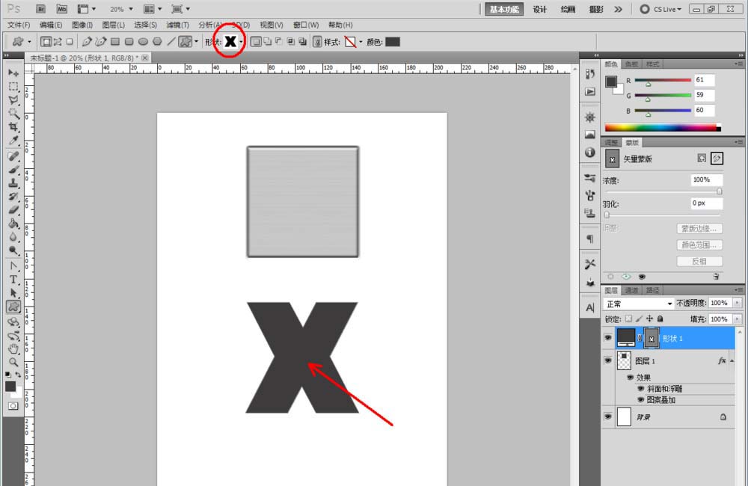
Task: Launch Adobe Bridge from the top bar
Action: [41, 9]
